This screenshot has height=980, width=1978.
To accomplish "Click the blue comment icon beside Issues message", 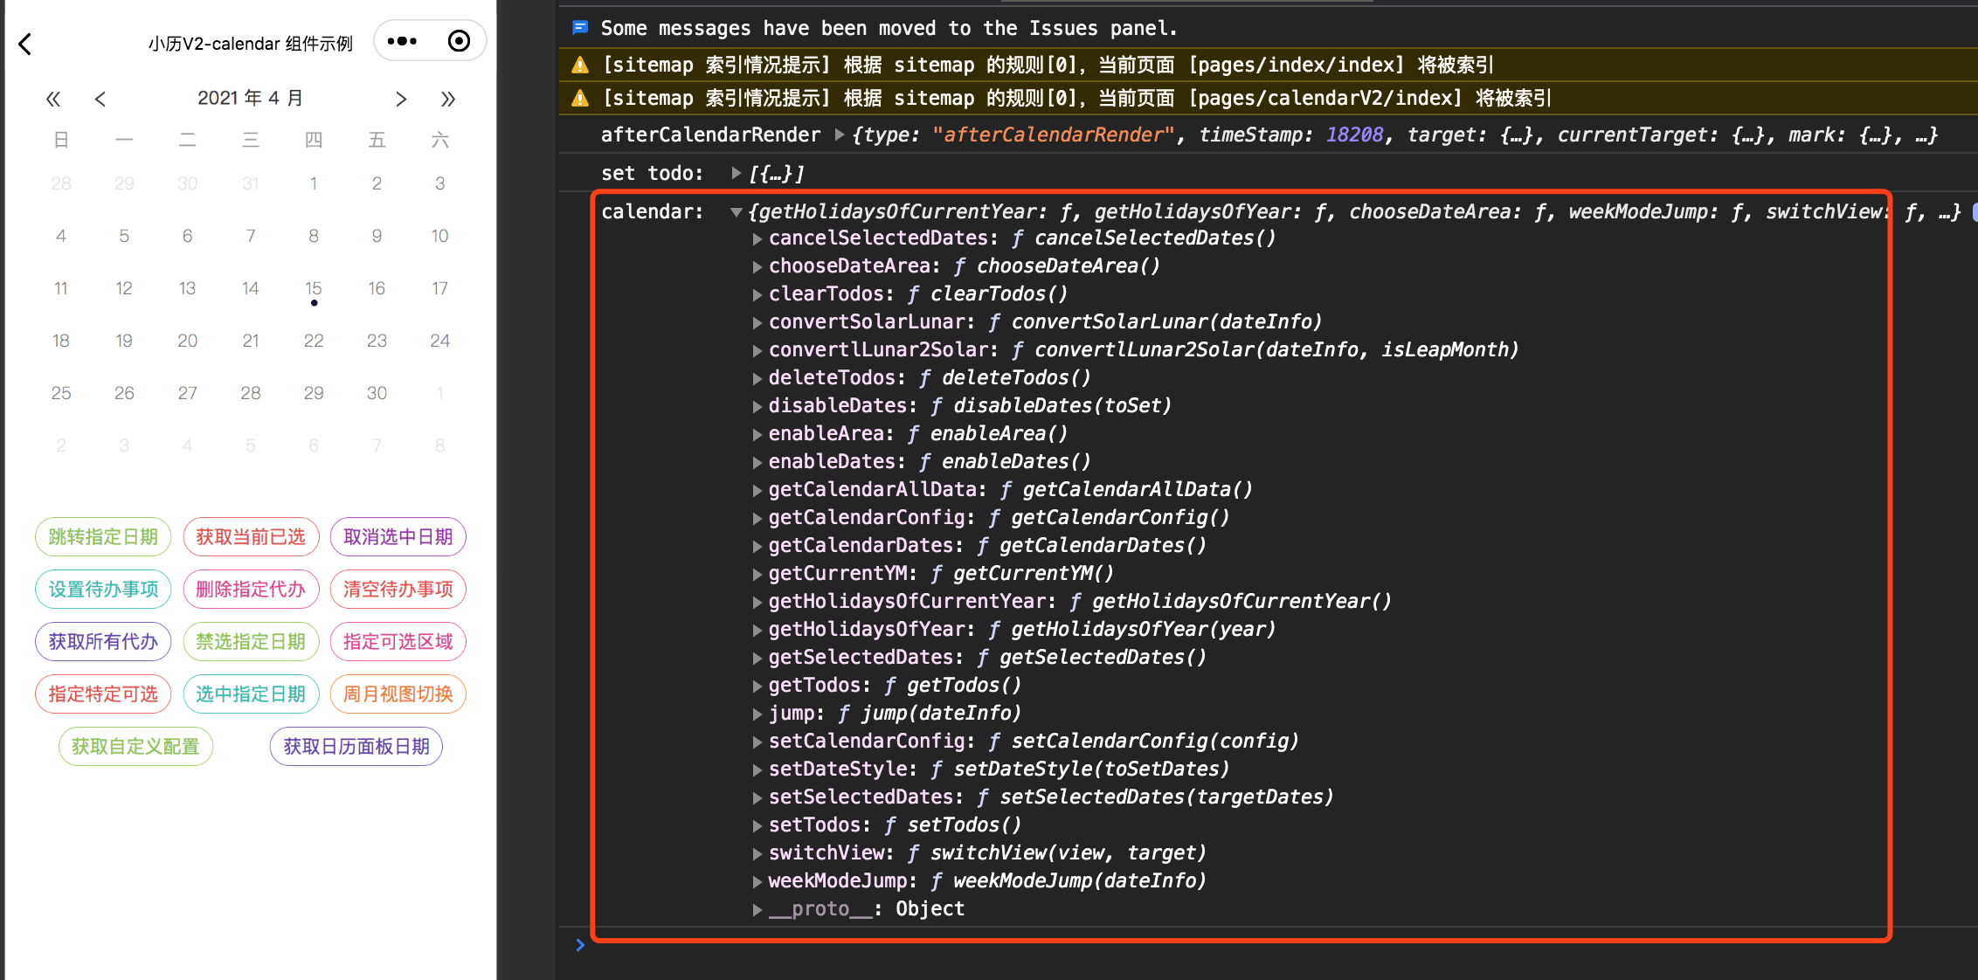I will (x=578, y=27).
